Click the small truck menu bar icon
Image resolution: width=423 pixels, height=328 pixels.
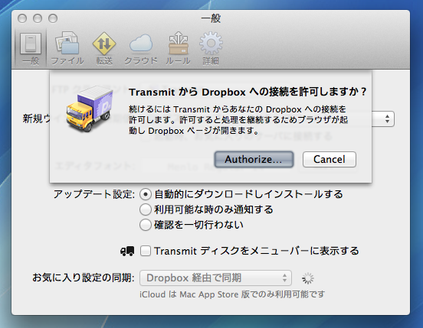point(127,251)
